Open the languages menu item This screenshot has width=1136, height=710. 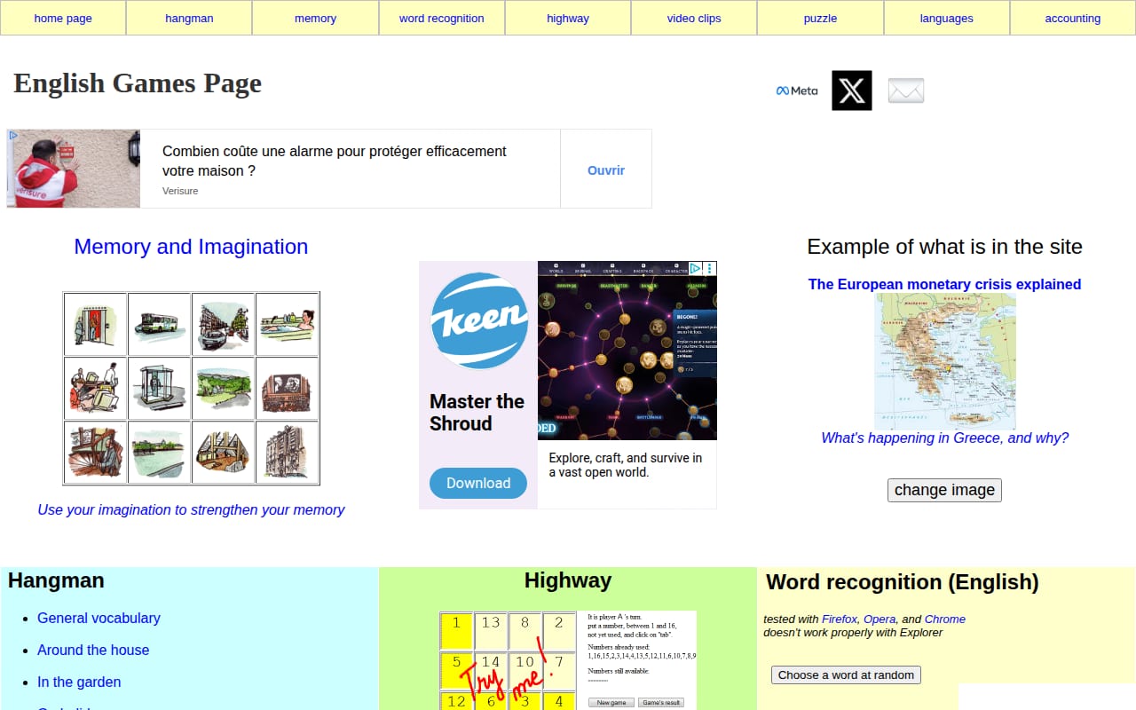[947, 18]
